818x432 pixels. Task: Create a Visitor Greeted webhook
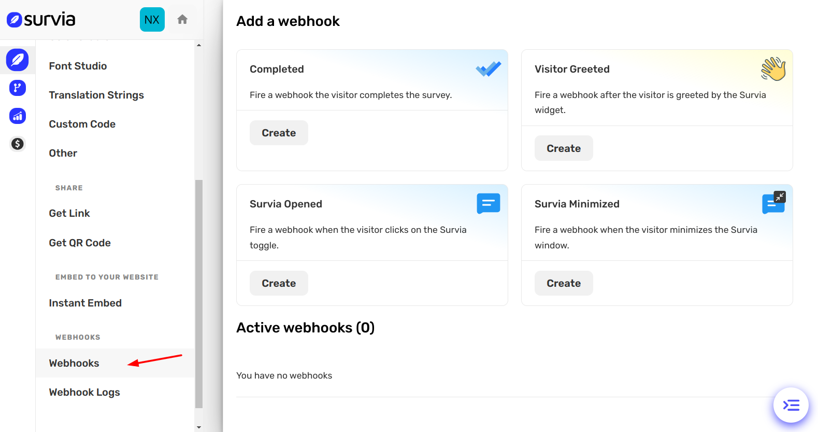tap(564, 148)
